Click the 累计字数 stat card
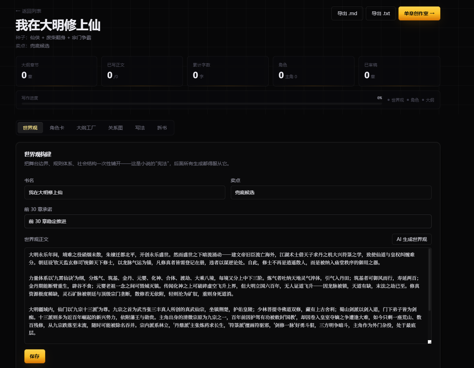This screenshot has height=368, width=474. 228,71
